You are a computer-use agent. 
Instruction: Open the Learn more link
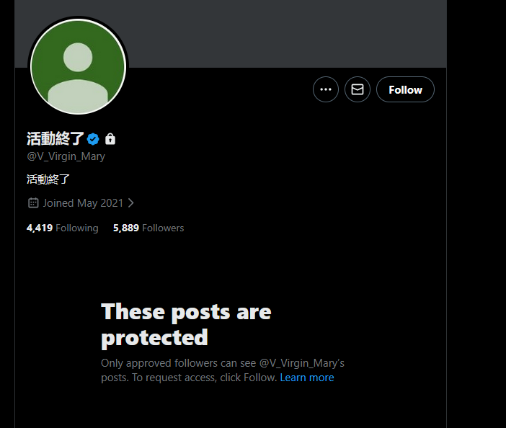coord(307,378)
